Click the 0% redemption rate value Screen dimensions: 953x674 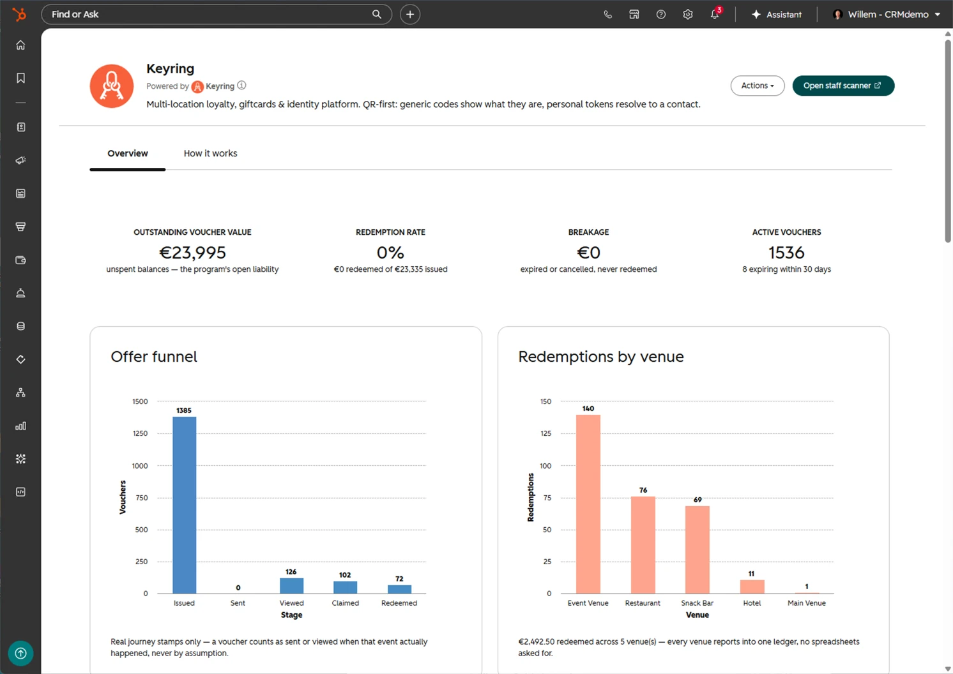[x=390, y=253]
